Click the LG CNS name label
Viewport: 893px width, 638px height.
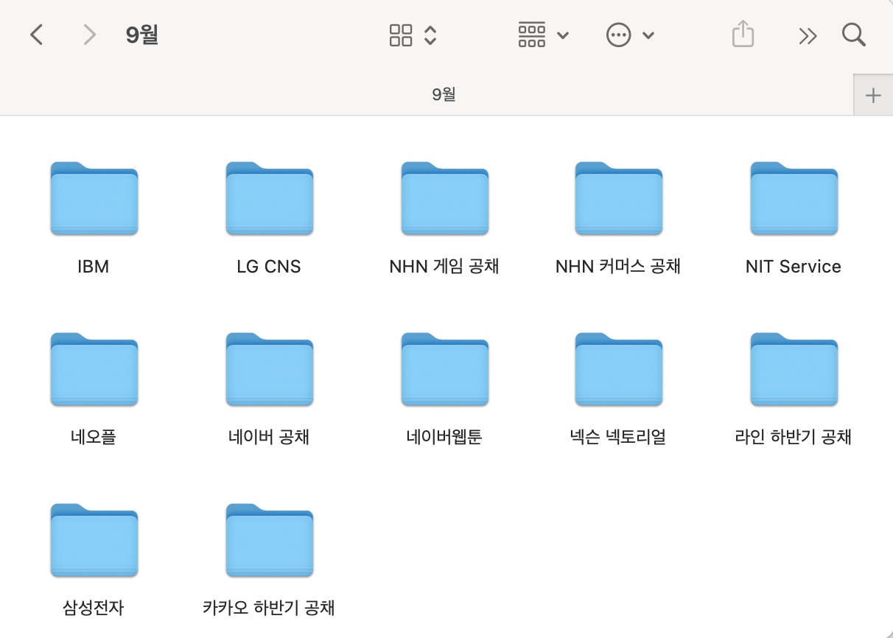(269, 267)
